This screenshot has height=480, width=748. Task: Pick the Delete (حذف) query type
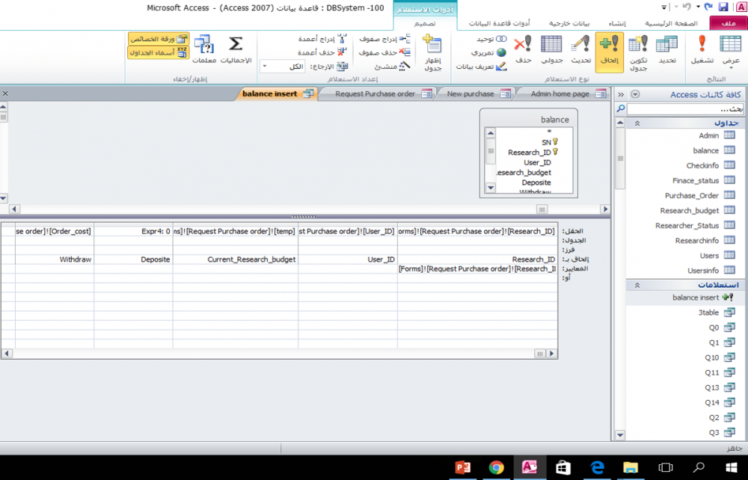(524, 49)
